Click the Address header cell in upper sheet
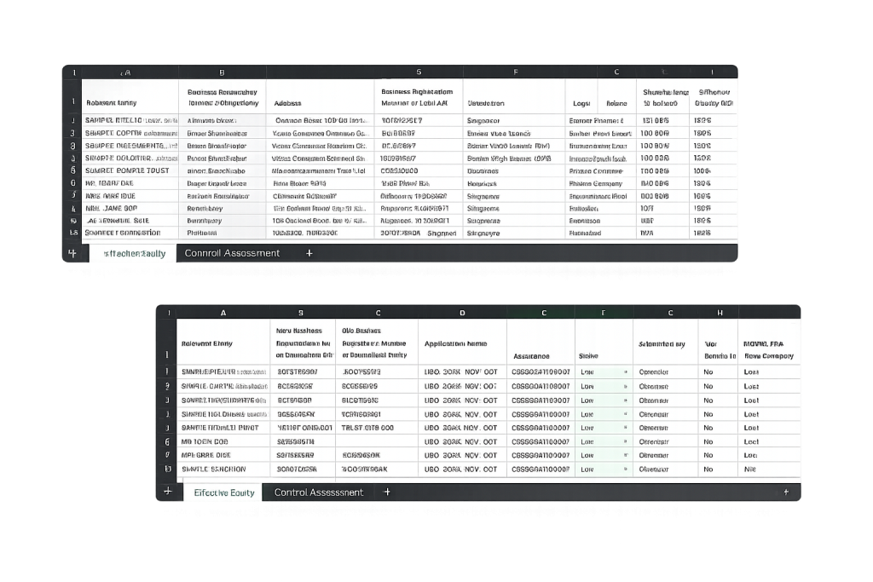 coord(320,102)
